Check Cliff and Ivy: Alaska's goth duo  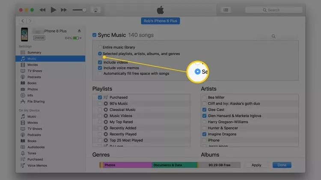[204, 103]
